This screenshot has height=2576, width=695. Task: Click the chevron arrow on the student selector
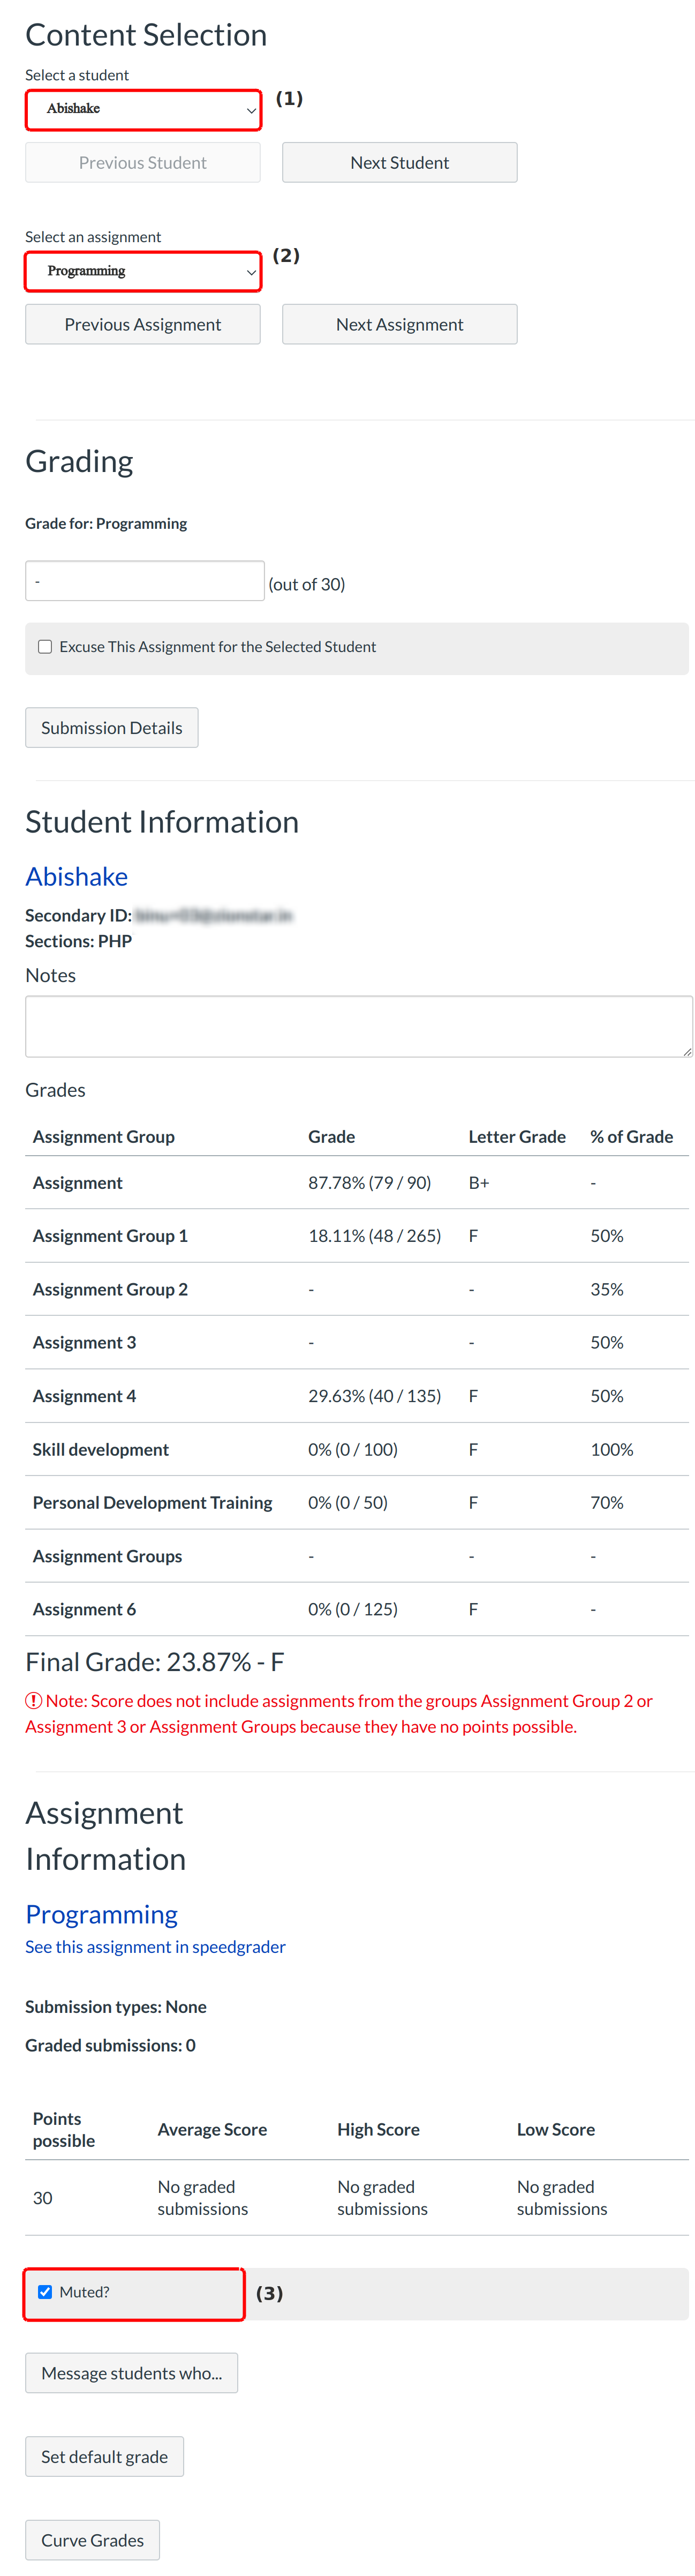coord(251,110)
